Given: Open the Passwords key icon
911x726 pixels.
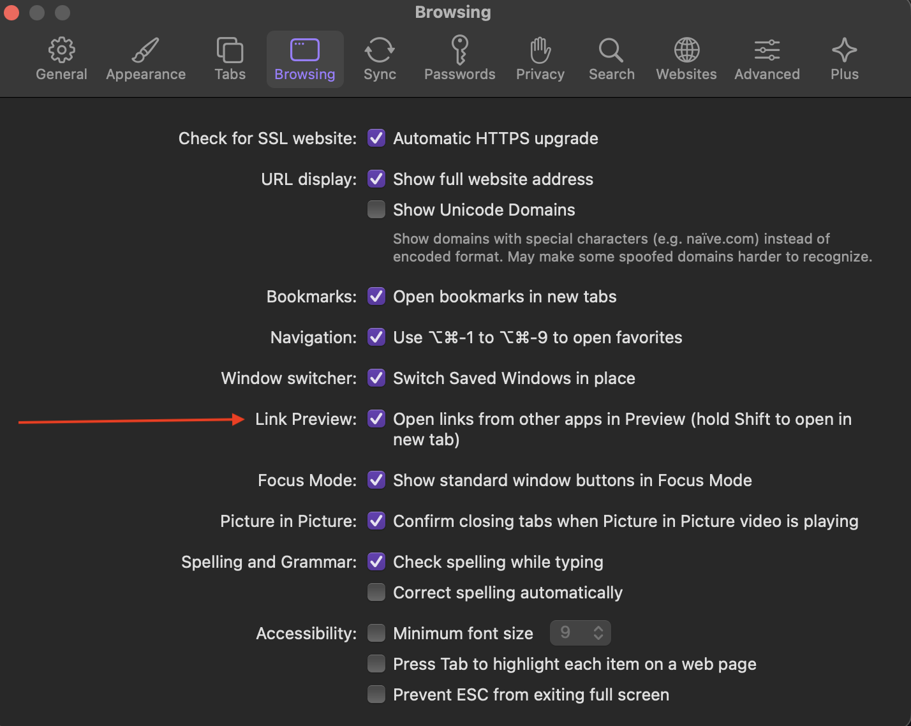Looking at the screenshot, I should tap(459, 50).
